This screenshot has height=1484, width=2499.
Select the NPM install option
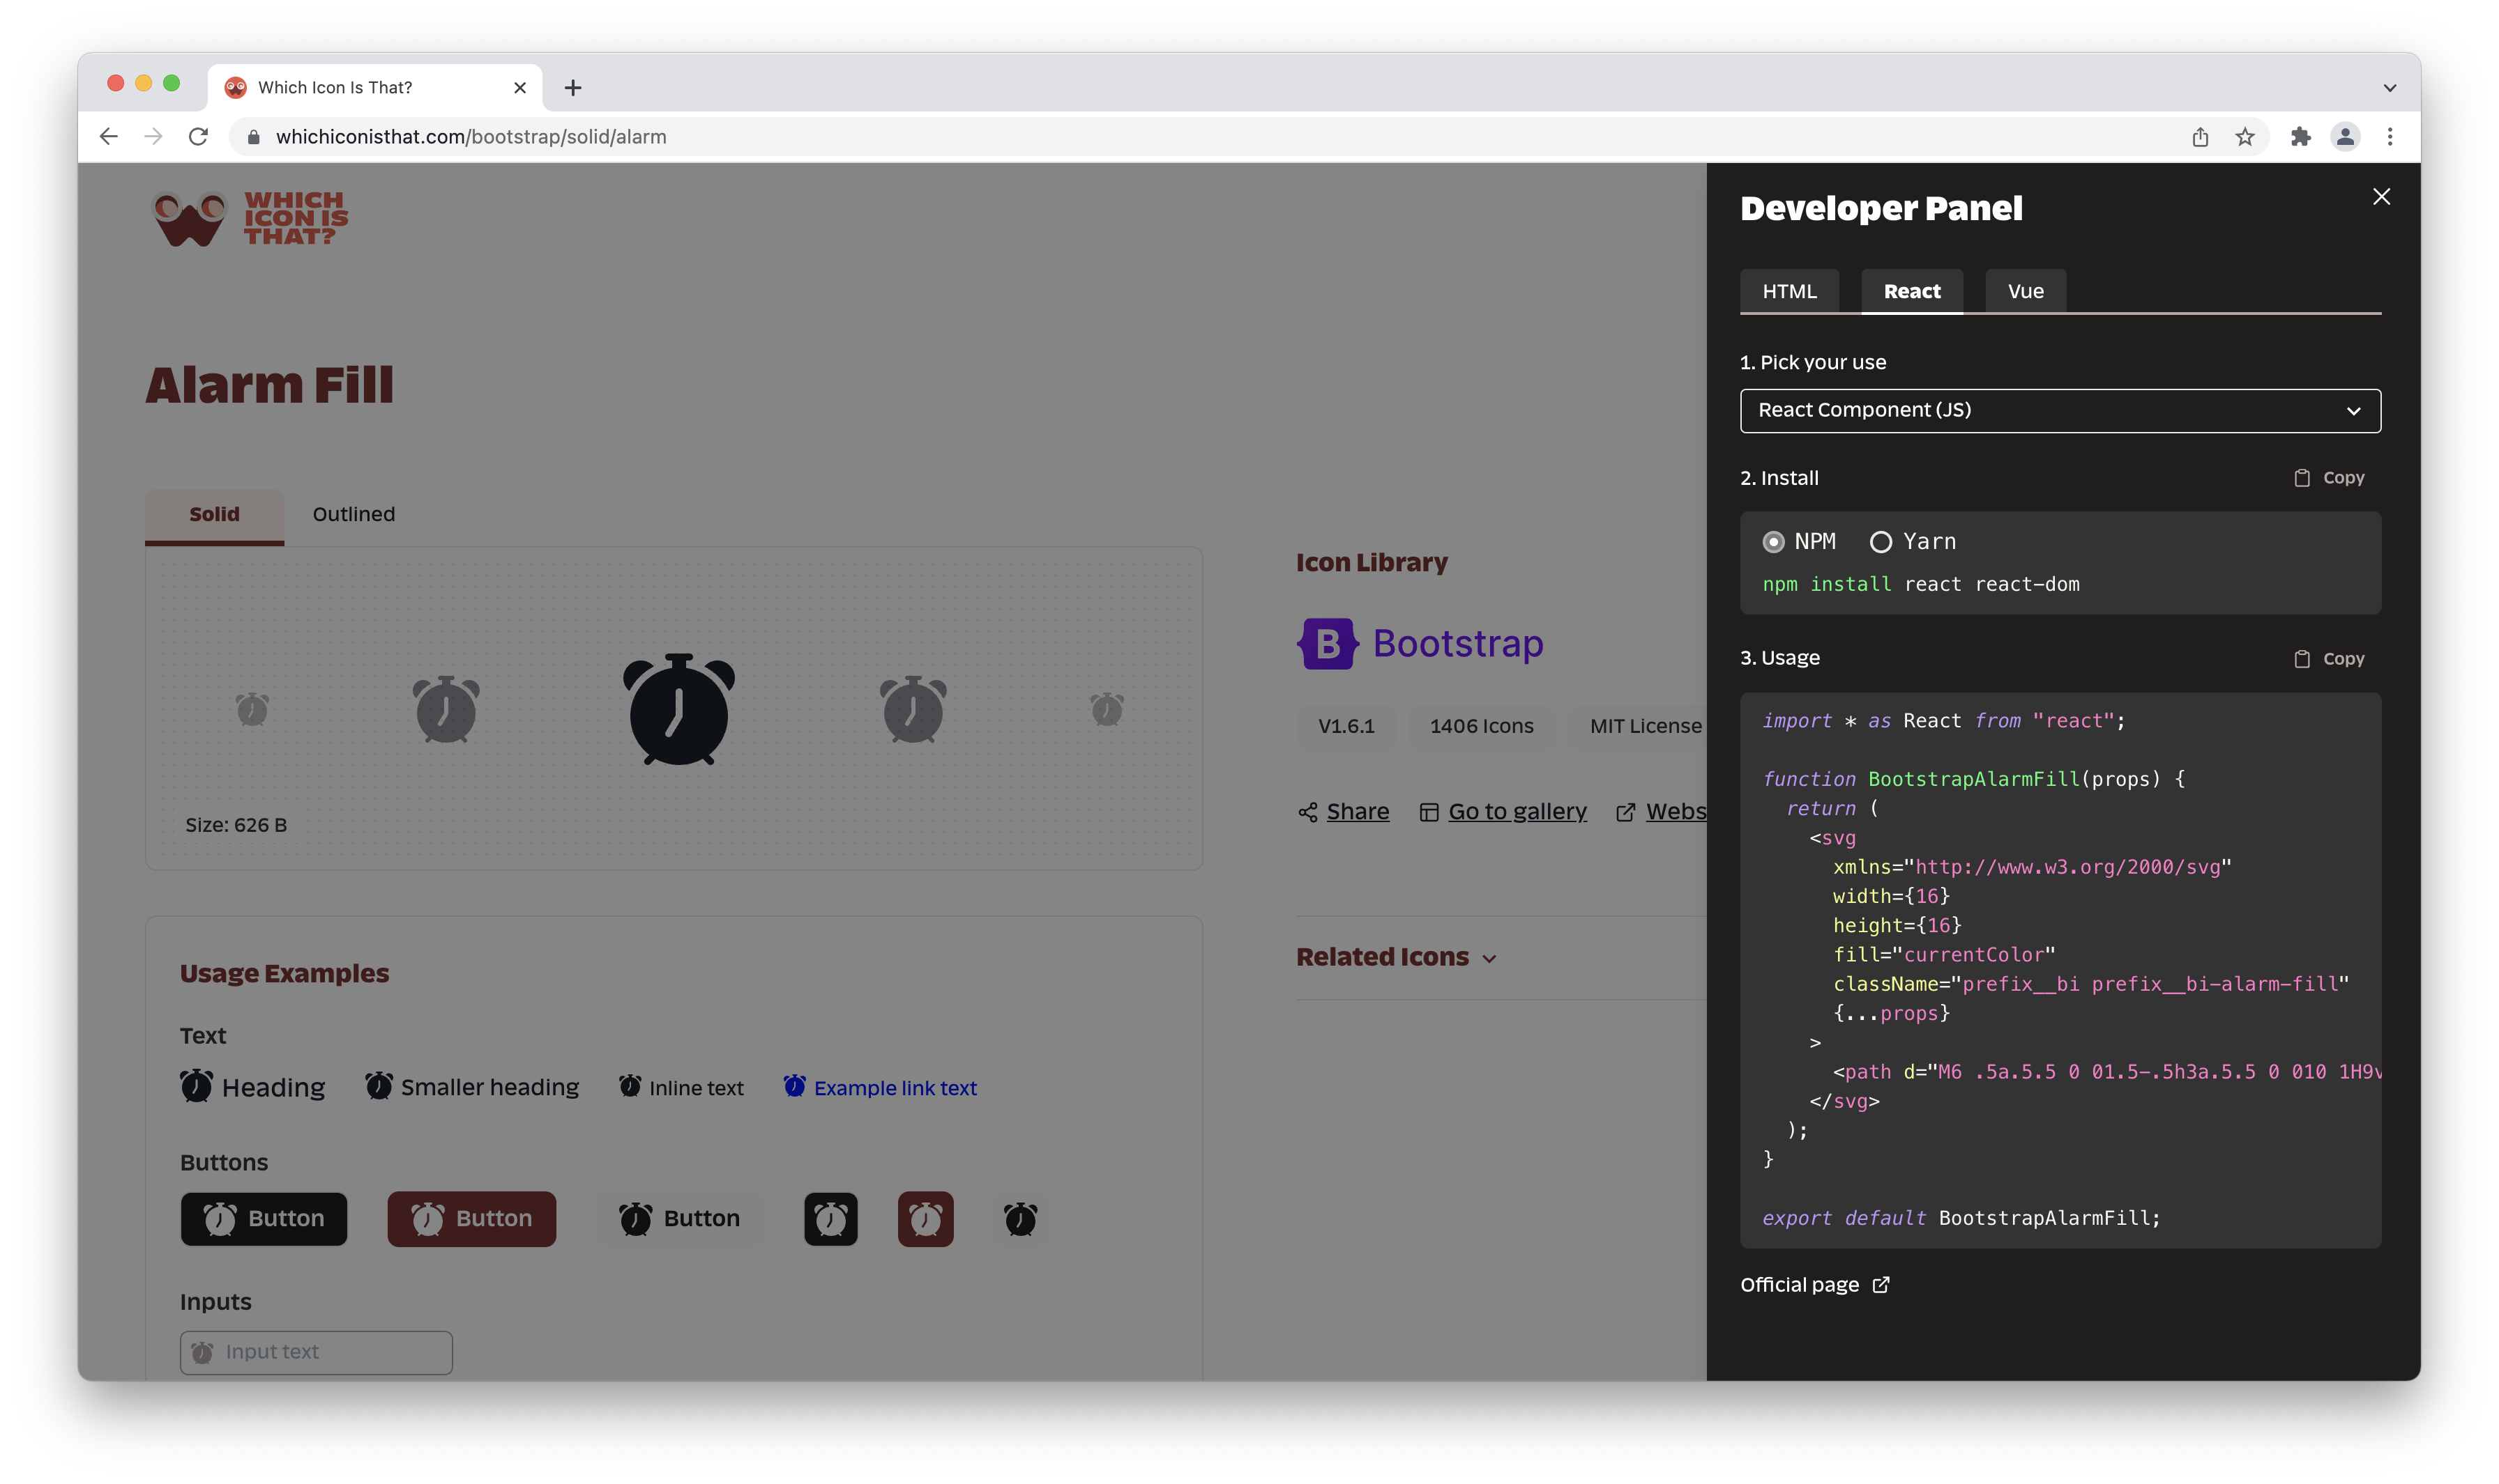[1773, 541]
